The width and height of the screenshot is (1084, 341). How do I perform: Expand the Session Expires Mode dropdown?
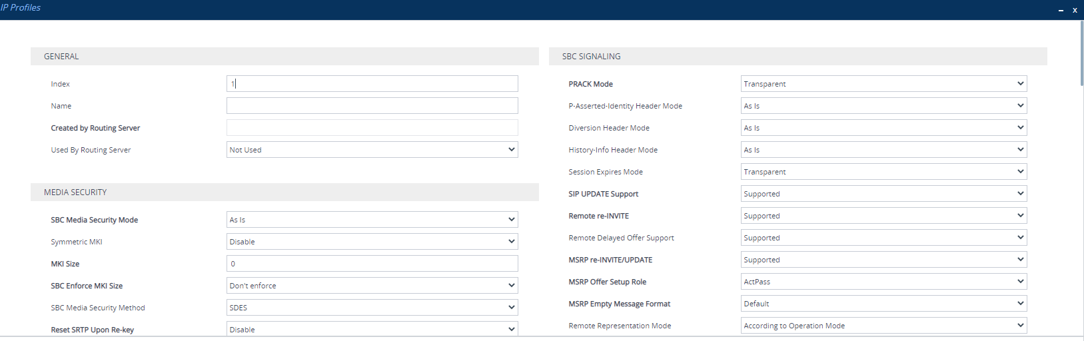883,172
